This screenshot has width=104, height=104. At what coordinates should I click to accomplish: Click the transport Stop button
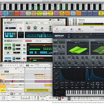click(x=56, y=98)
